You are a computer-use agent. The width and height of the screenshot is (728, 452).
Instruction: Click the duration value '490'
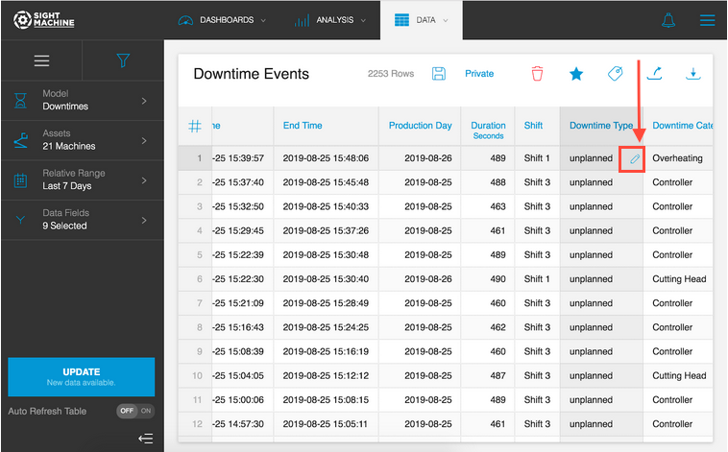pos(497,279)
